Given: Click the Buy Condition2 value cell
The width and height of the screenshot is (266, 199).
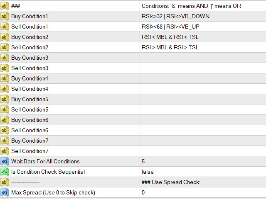Looking at the screenshot, I should coord(202,37).
